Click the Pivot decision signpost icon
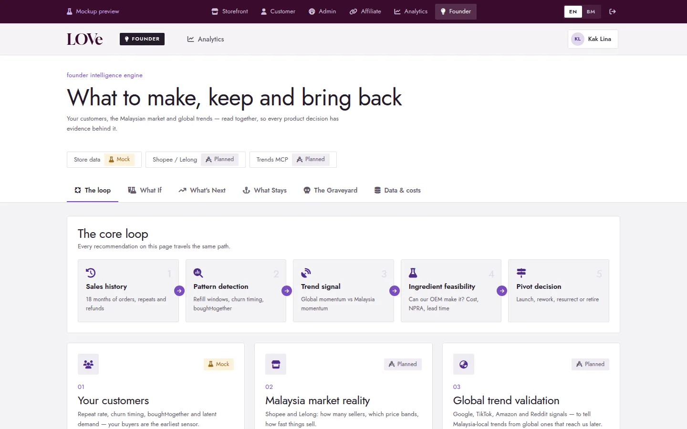Viewport: 687px width, 429px height. click(521, 273)
